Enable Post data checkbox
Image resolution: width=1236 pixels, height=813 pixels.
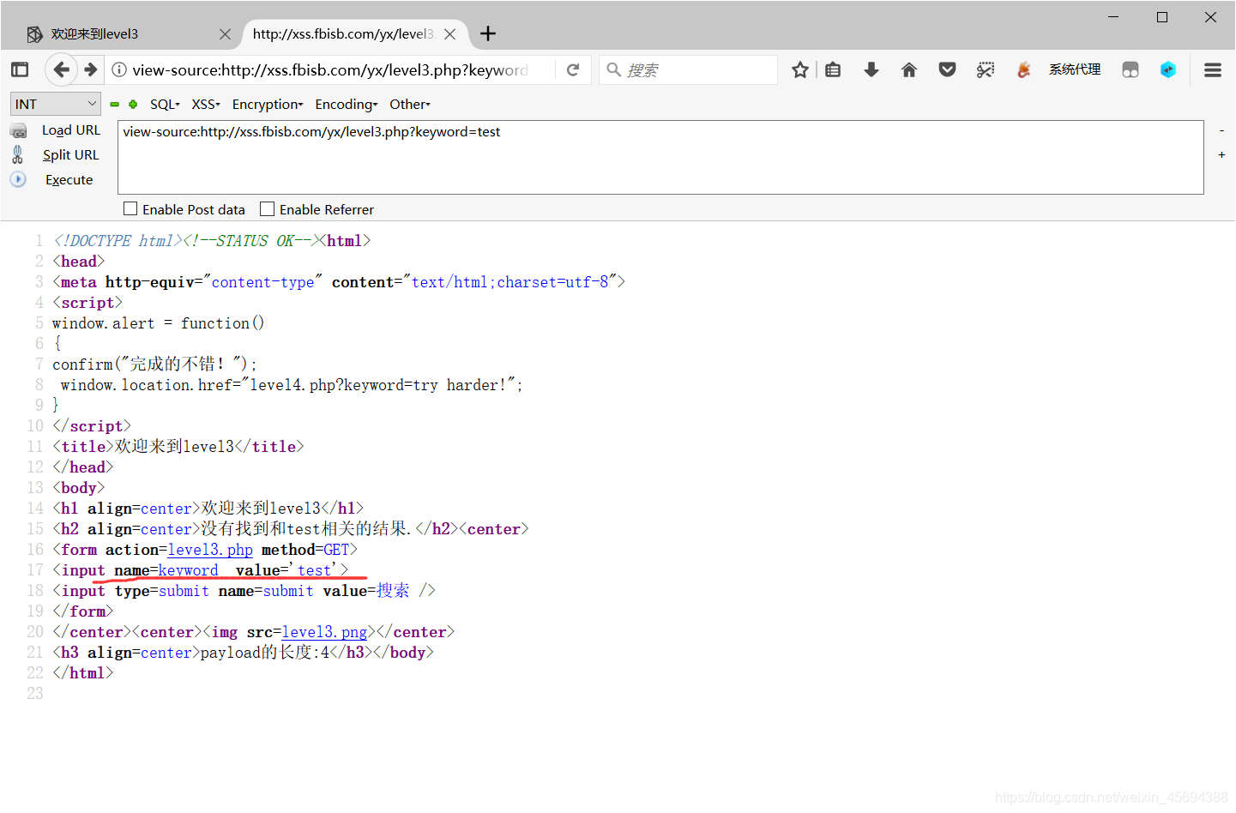(x=130, y=208)
